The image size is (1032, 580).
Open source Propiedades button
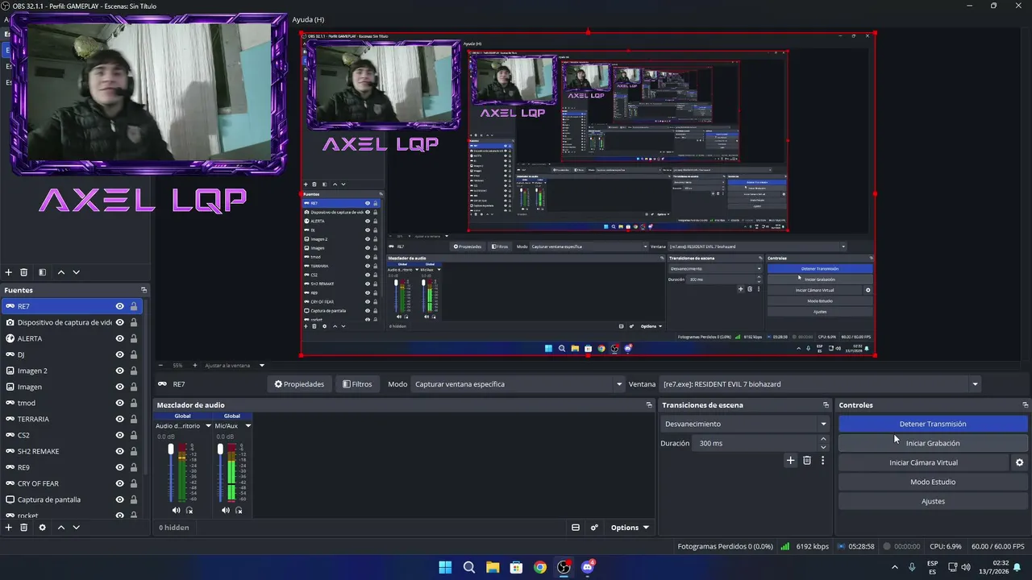click(299, 384)
